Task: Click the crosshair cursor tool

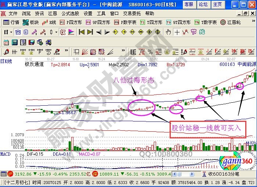Action: pyautogui.click(x=177, y=32)
